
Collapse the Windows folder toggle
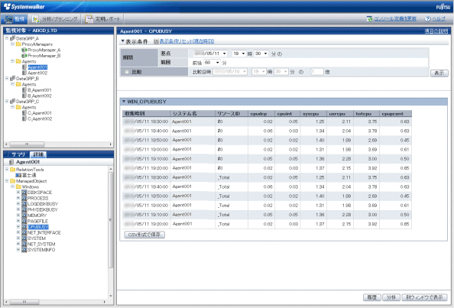click(12, 186)
